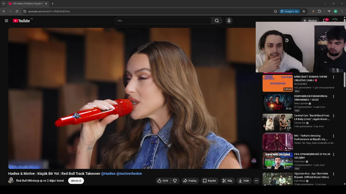Click the Central Cee channel name

(x=300, y=123)
